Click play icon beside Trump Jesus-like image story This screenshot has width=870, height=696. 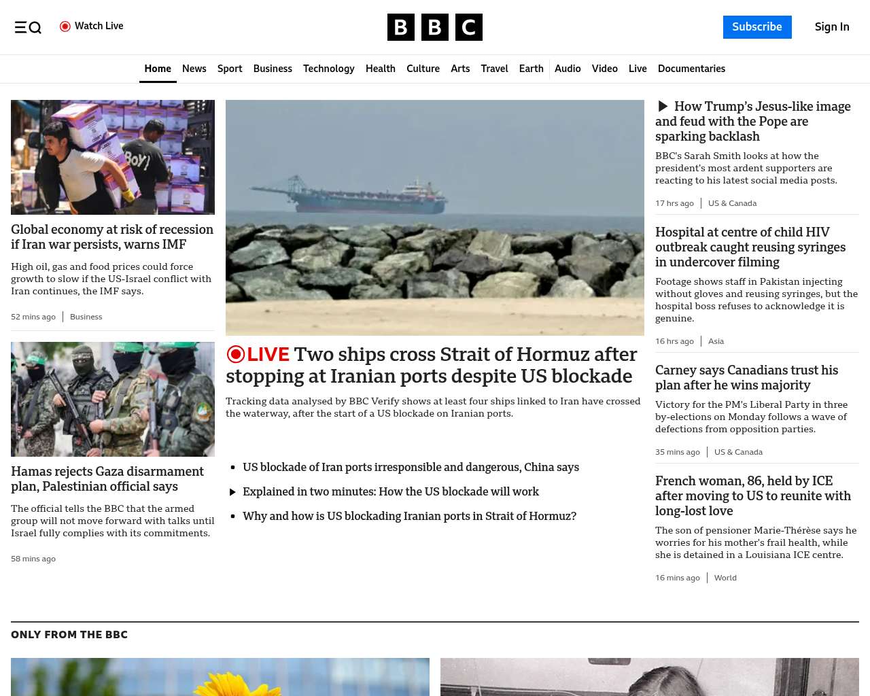[663, 106]
